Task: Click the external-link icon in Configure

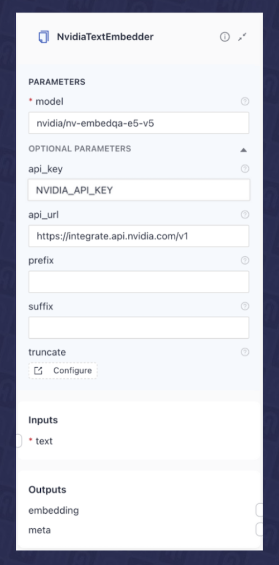Action: (x=39, y=371)
